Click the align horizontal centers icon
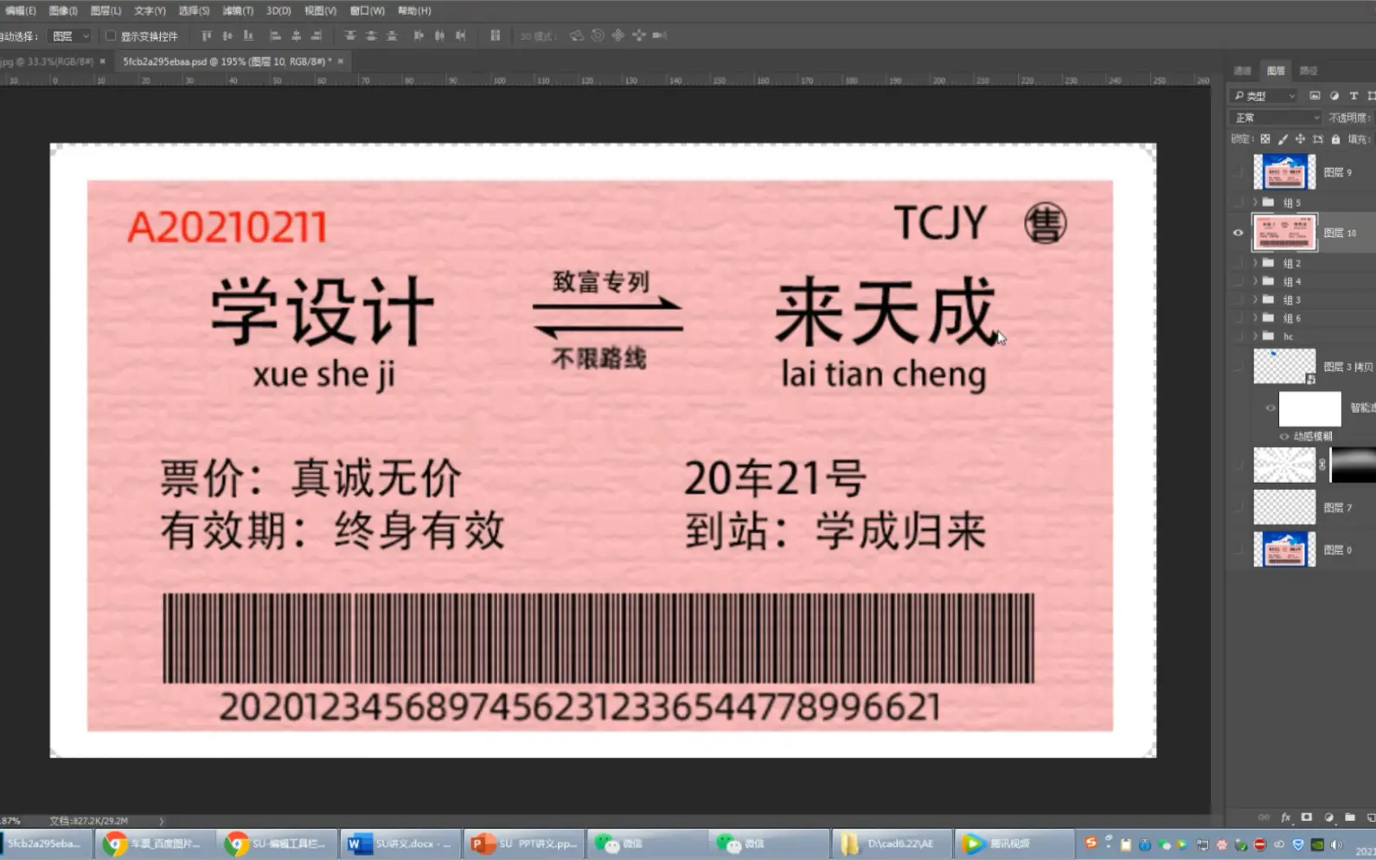 click(296, 35)
